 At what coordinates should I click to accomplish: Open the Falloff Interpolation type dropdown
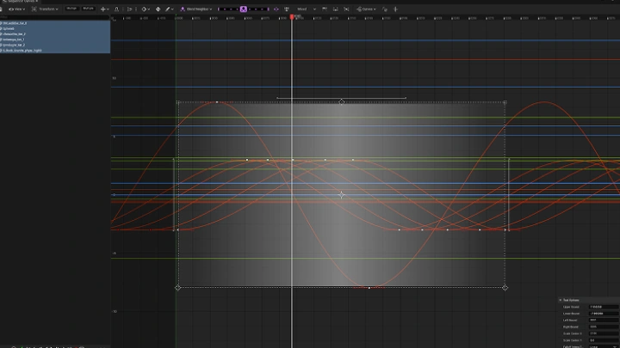tap(604, 346)
